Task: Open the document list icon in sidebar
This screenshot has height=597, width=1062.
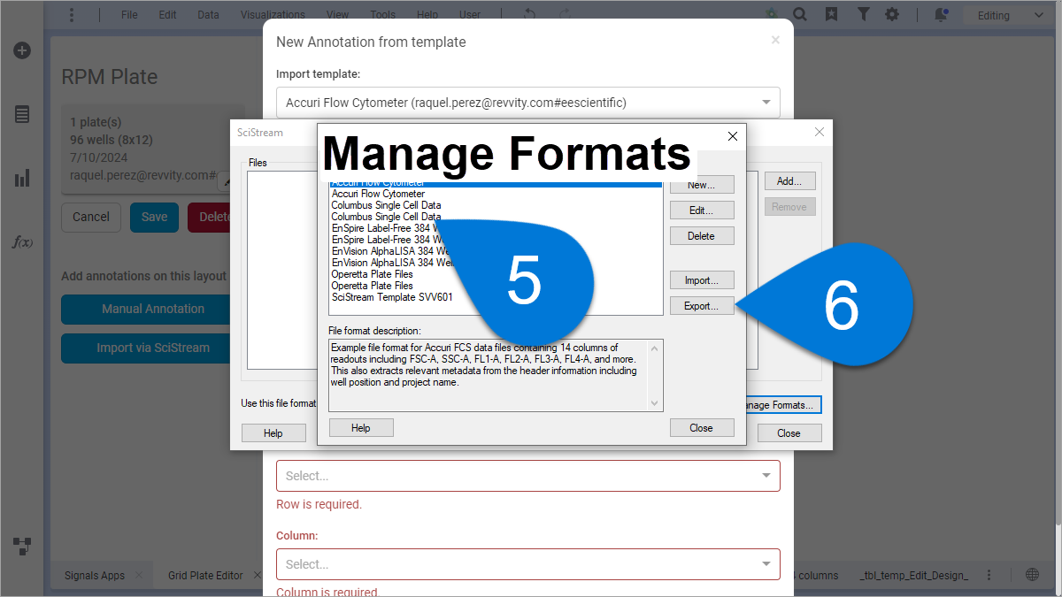Action: 22,114
